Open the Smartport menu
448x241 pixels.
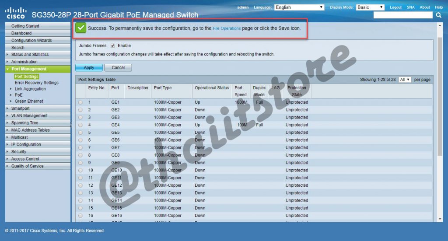tap(38, 108)
